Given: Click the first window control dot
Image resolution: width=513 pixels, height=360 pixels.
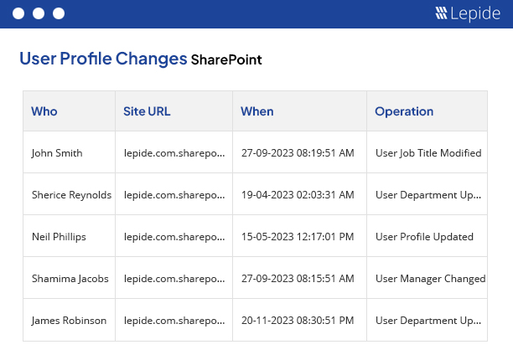Looking at the screenshot, I should [18, 13].
